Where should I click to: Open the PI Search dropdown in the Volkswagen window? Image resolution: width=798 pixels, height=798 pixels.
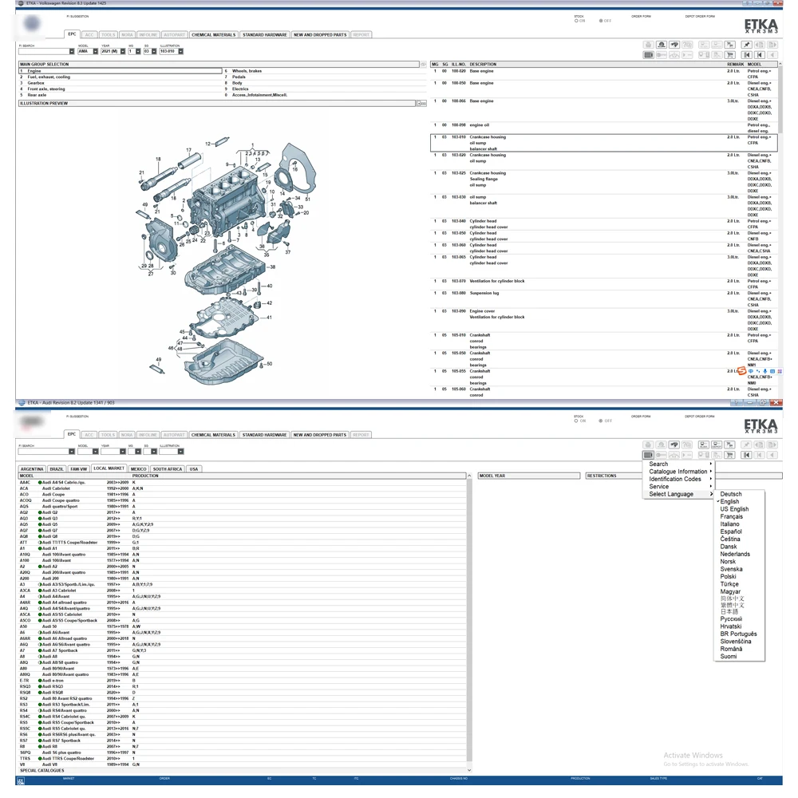72,51
